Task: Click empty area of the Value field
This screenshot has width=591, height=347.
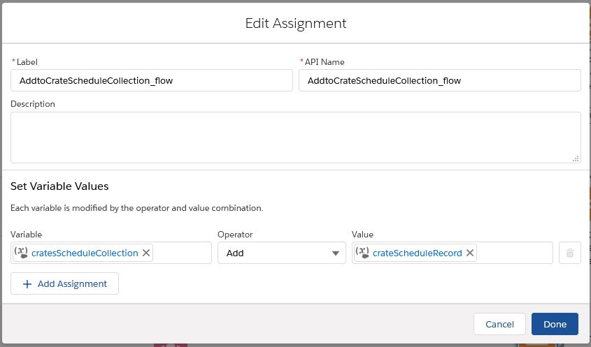Action: [514, 253]
